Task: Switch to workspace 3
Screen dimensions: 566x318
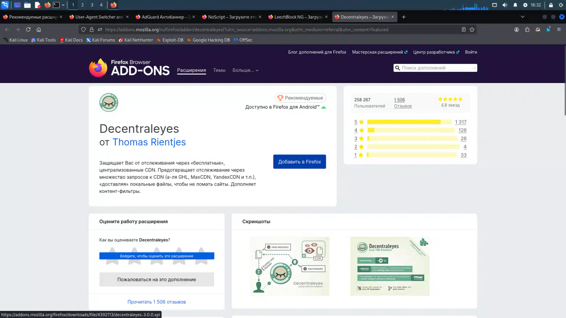Action: pos(92,5)
